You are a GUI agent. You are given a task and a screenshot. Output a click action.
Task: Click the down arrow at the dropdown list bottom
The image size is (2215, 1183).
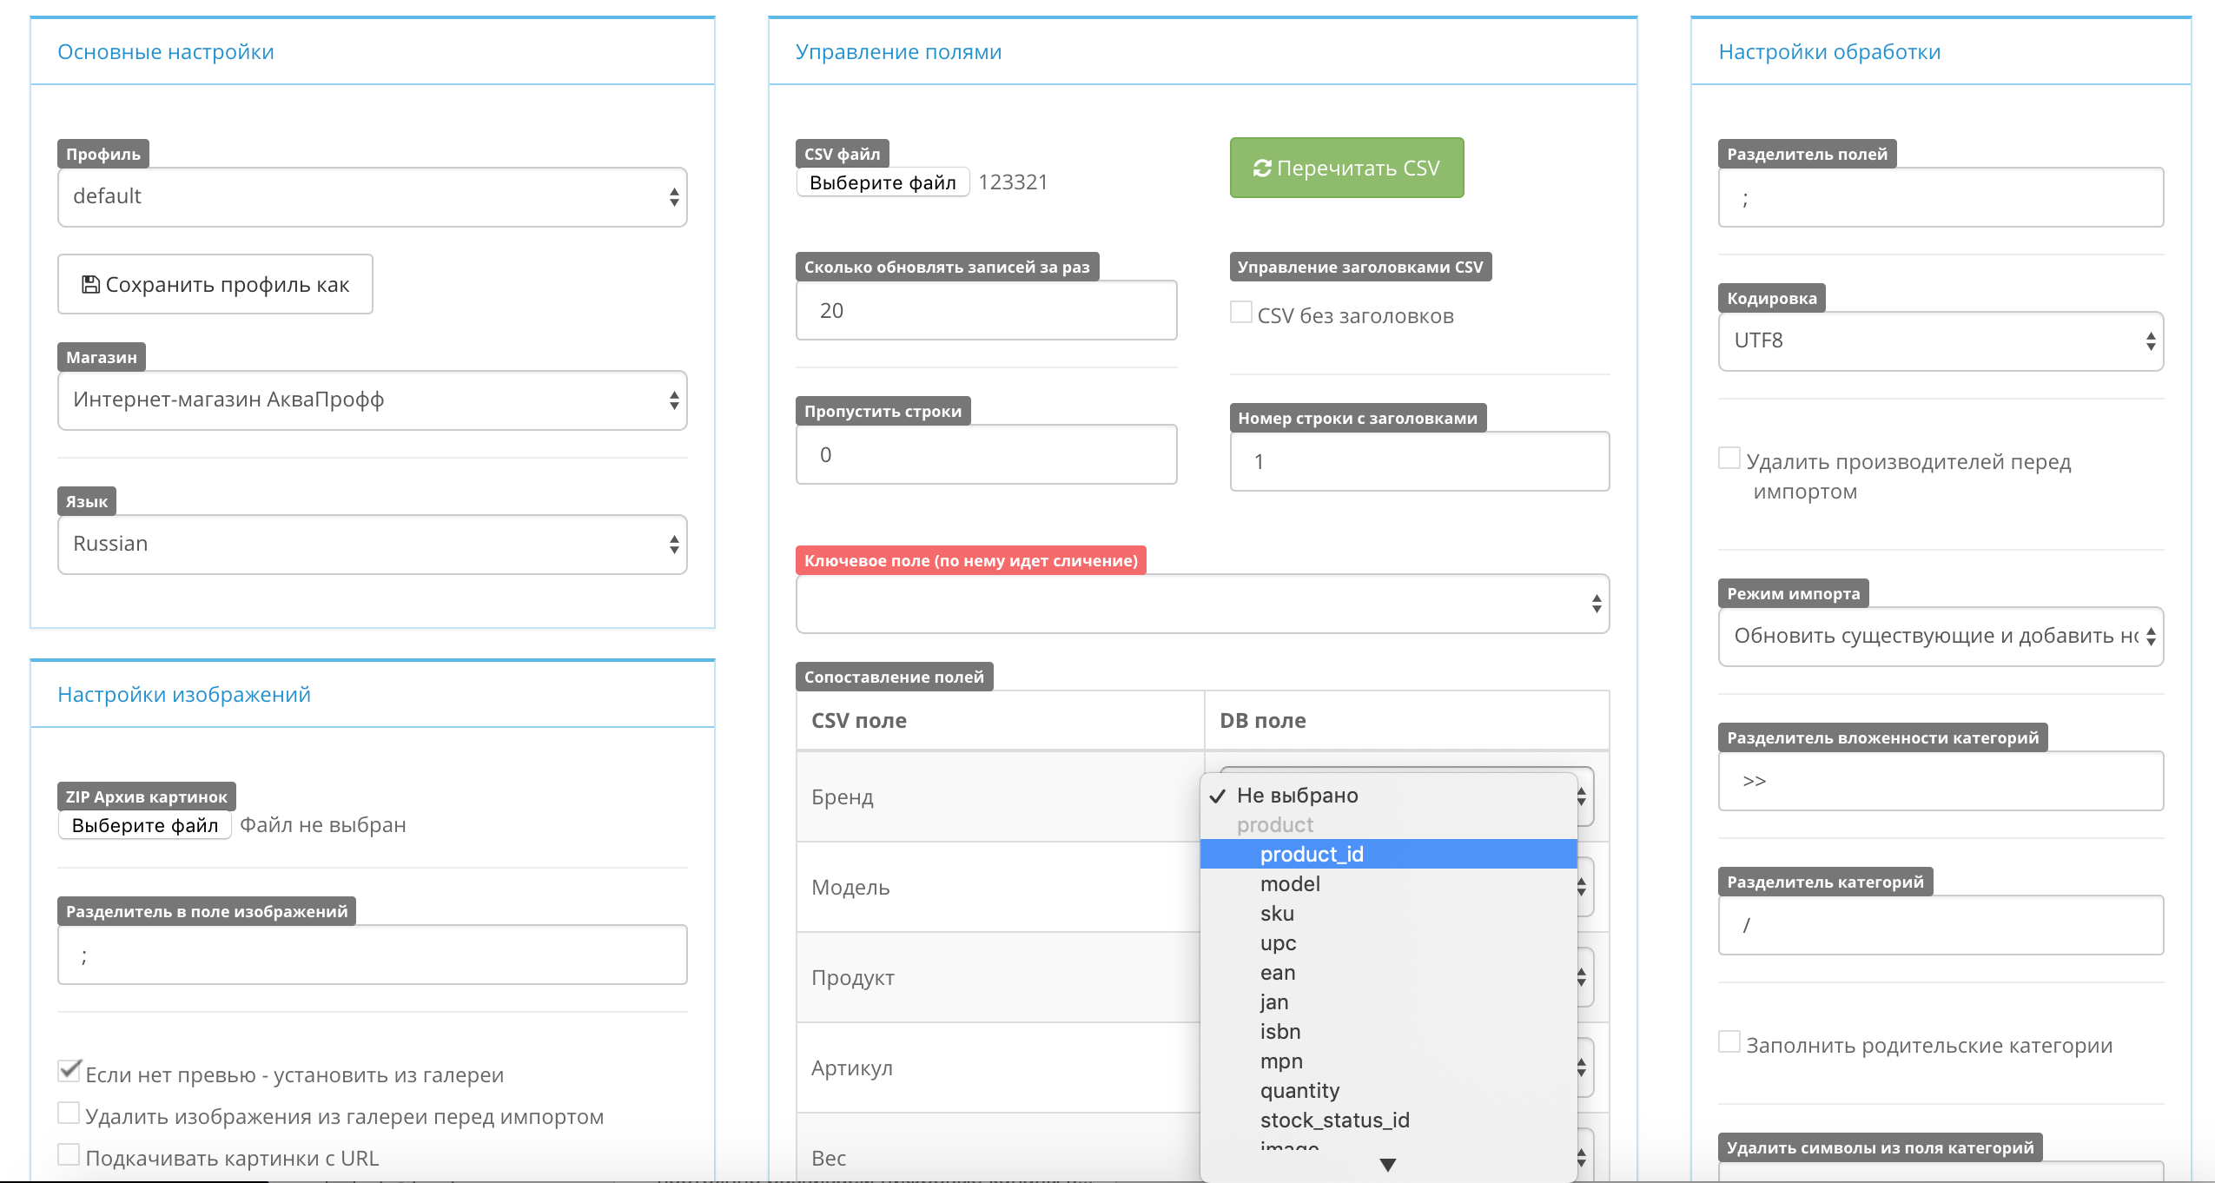point(1387,1165)
